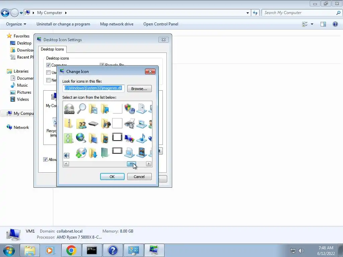Click Map network drive
This screenshot has width=343, height=257.
tap(117, 24)
